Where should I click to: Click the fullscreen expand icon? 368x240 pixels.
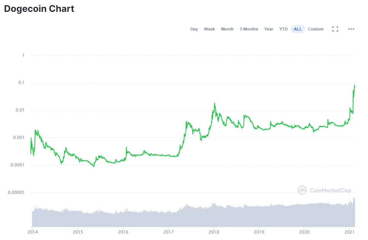point(335,29)
